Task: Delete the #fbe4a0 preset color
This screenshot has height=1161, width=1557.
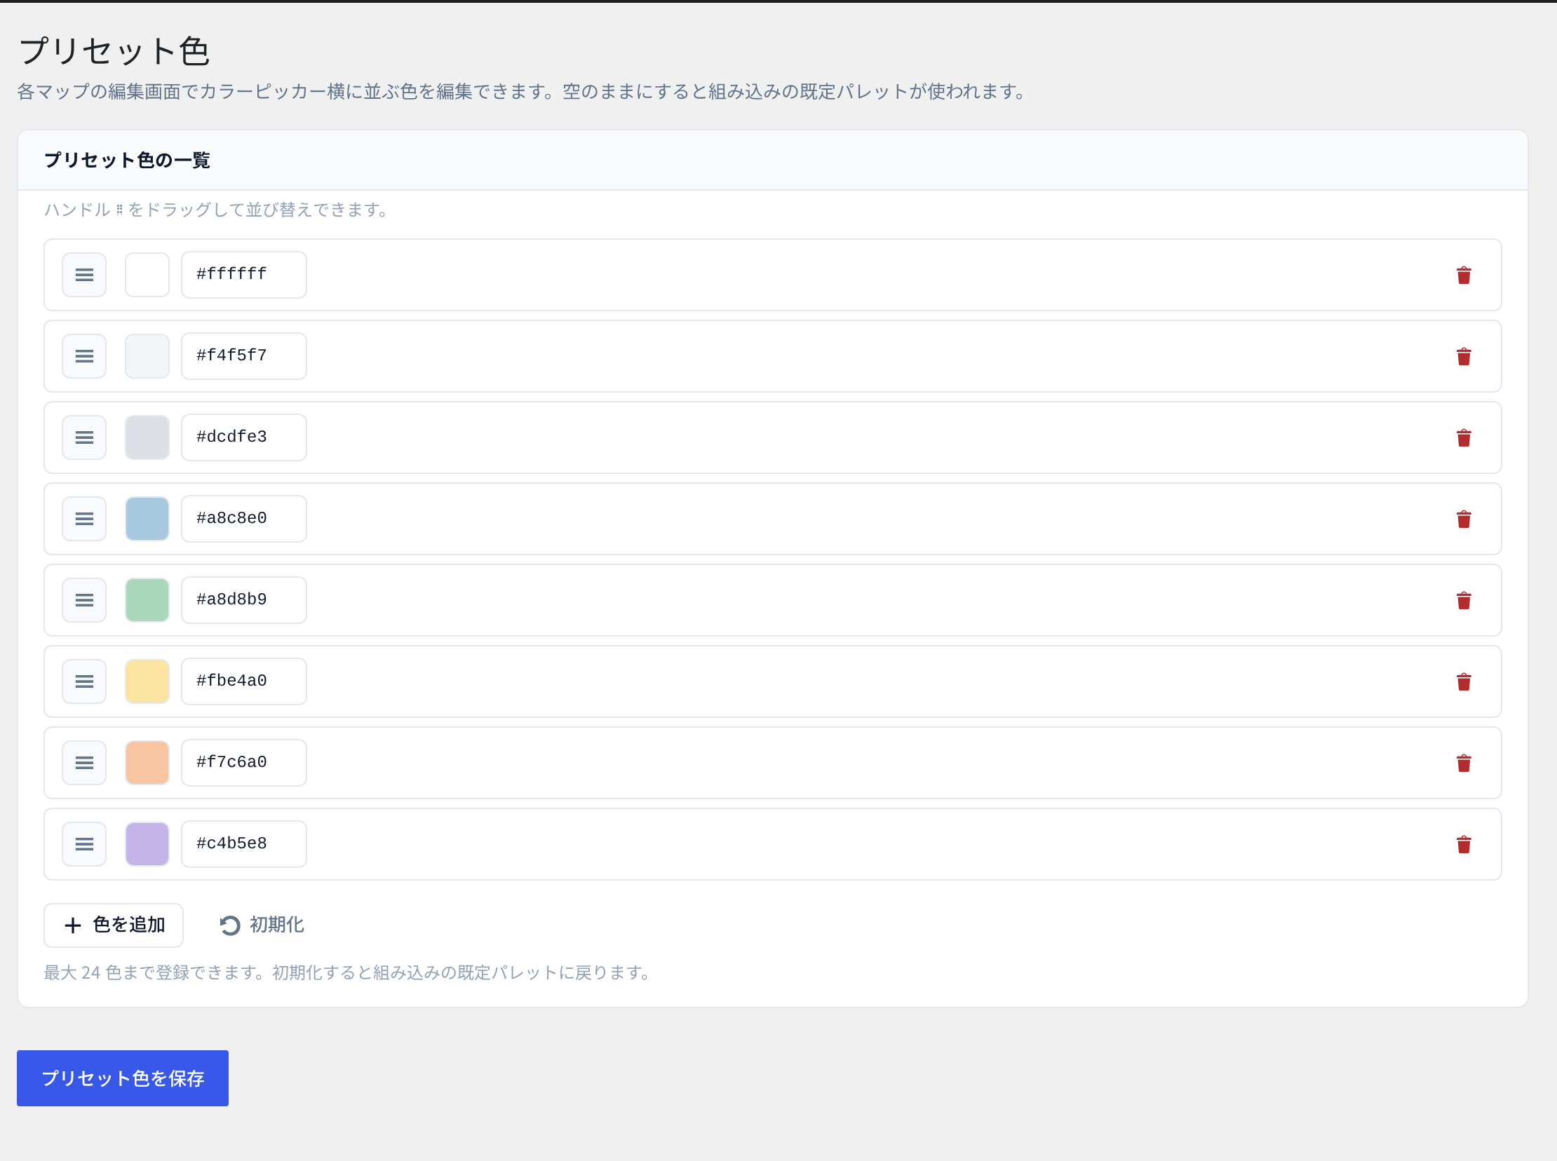Action: point(1464,681)
